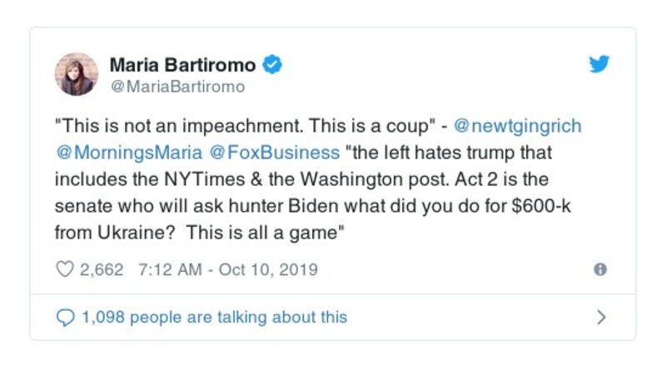Click the blue verified badge
This screenshot has width=666, height=370.
[x=271, y=65]
